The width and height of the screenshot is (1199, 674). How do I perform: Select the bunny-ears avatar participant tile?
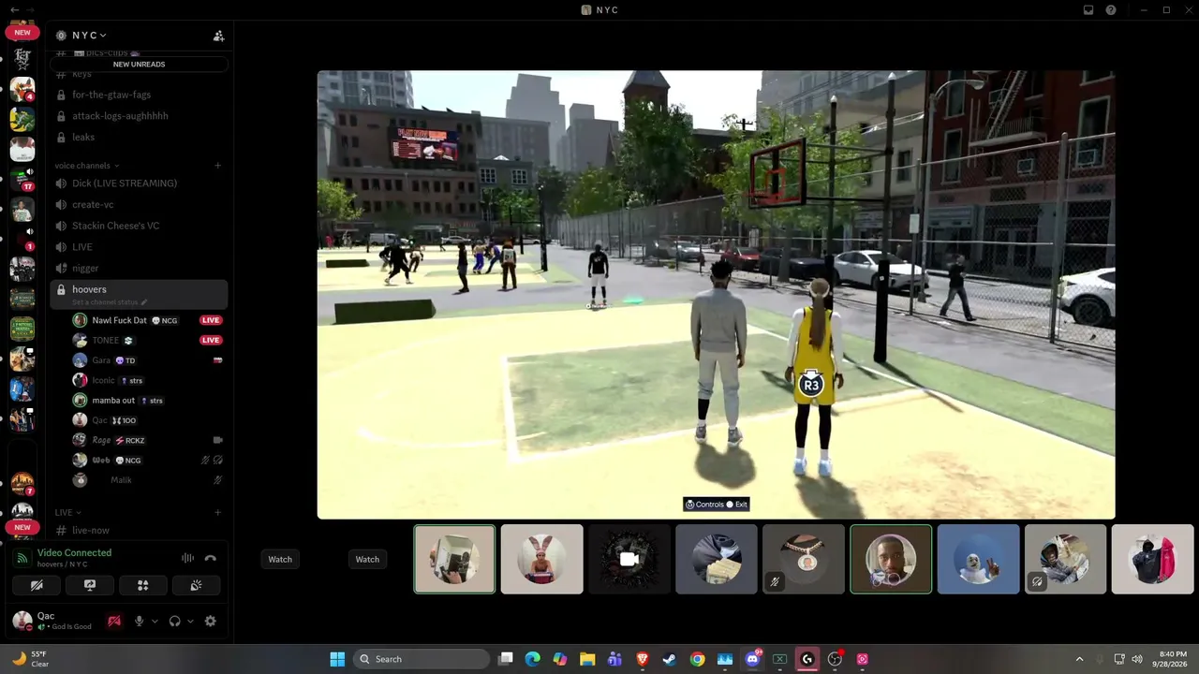click(x=541, y=559)
